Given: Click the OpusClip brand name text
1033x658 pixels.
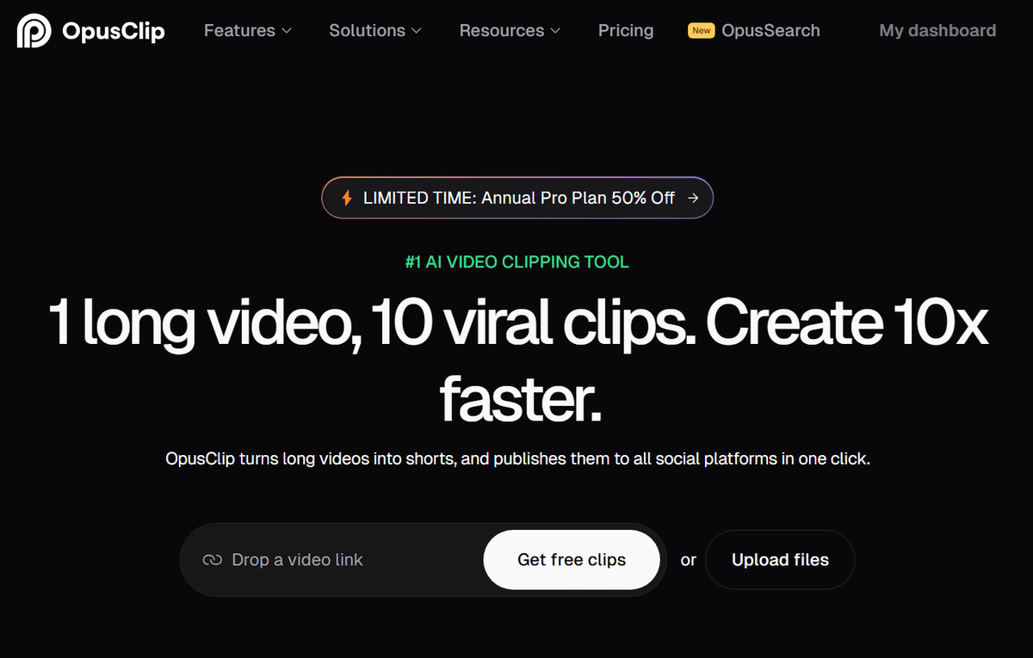Looking at the screenshot, I should click(114, 32).
